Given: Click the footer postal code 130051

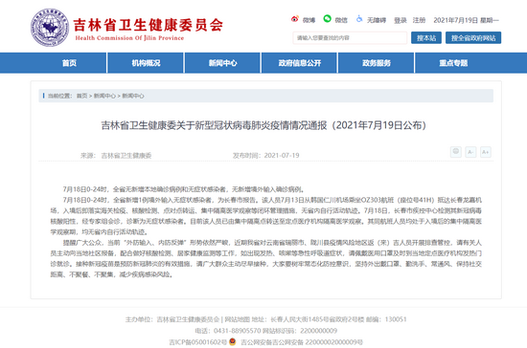Looking at the screenshot, I should click(x=396, y=319).
